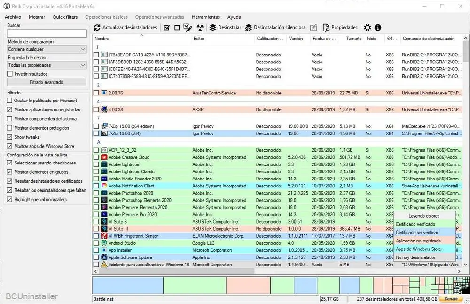Click the Android Studio row icon
This screenshot has height=304, width=470.
click(x=104, y=243)
